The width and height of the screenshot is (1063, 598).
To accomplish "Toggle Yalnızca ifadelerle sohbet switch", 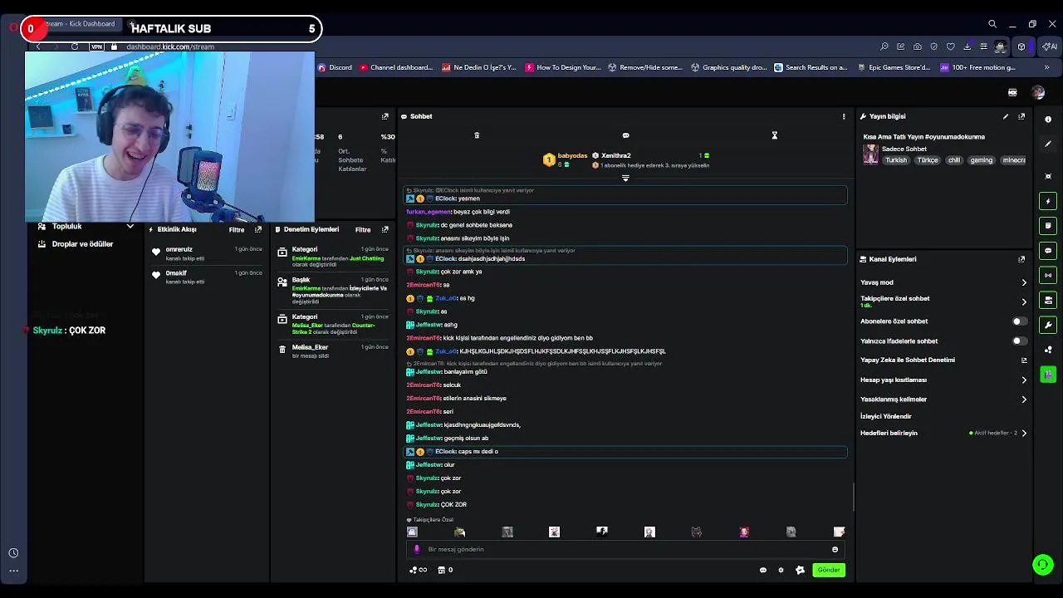I will pos(1020,341).
